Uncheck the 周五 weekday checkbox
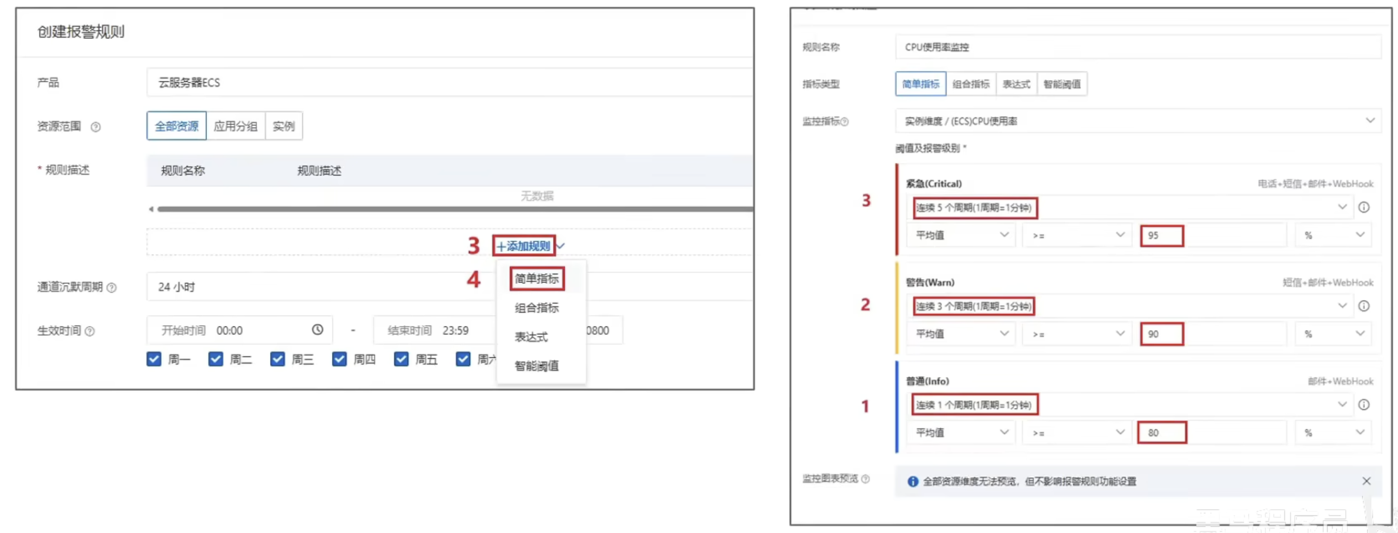Screen dimensions: 1398x533 tap(401, 359)
